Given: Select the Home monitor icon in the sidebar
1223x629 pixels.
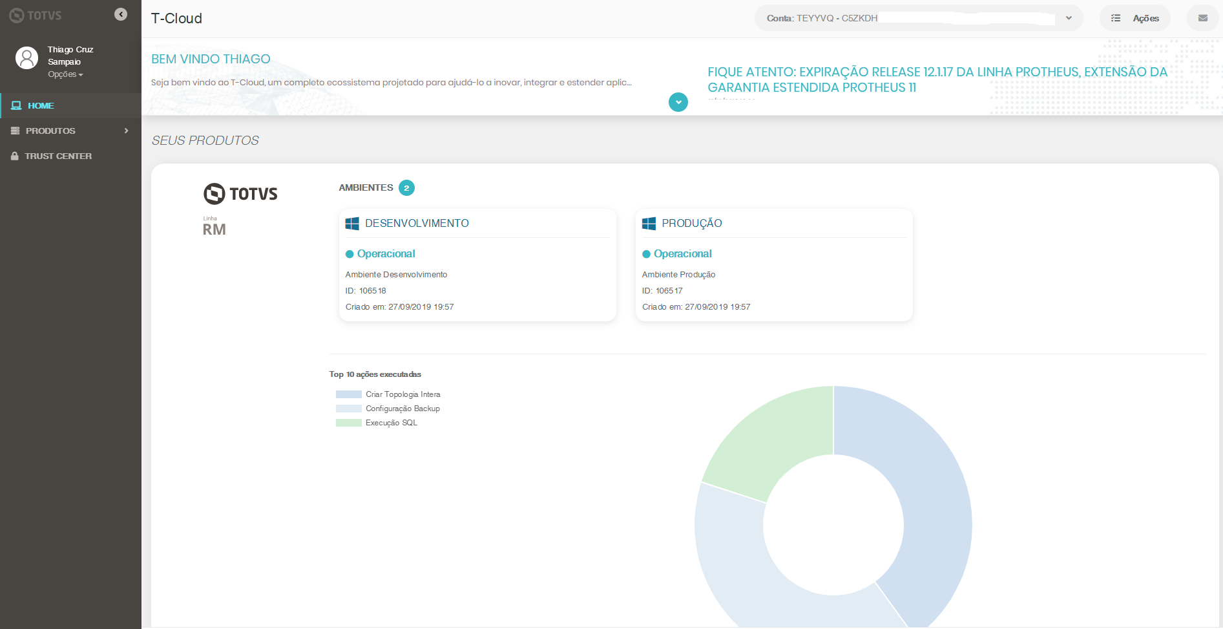Looking at the screenshot, I should [x=16, y=105].
